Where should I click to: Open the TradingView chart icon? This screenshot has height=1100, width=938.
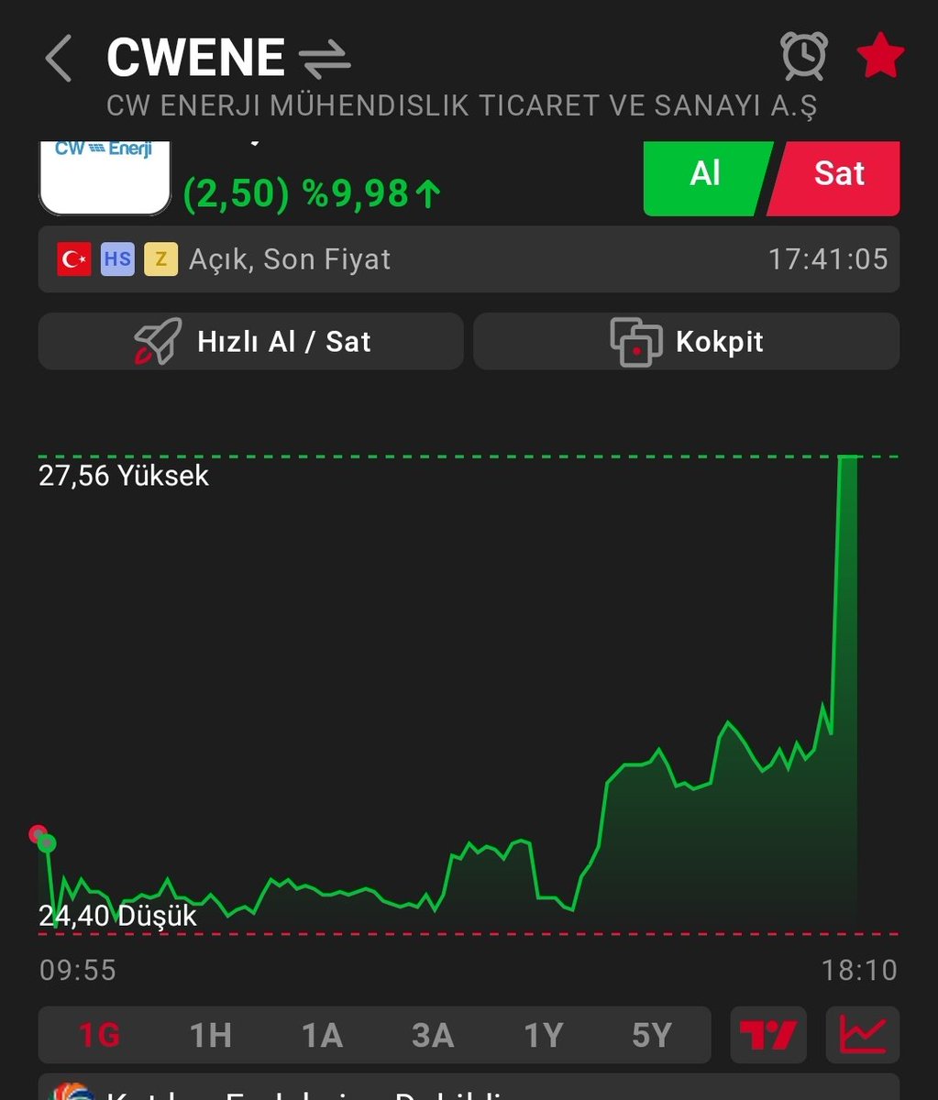[x=768, y=1036]
